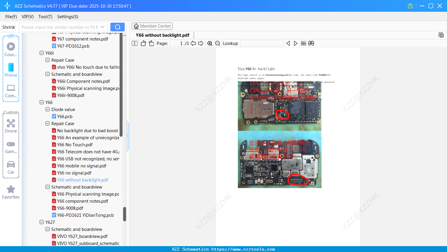Open the model number dropdown arrow
The height and width of the screenshot is (252, 447).
(x=102, y=27)
